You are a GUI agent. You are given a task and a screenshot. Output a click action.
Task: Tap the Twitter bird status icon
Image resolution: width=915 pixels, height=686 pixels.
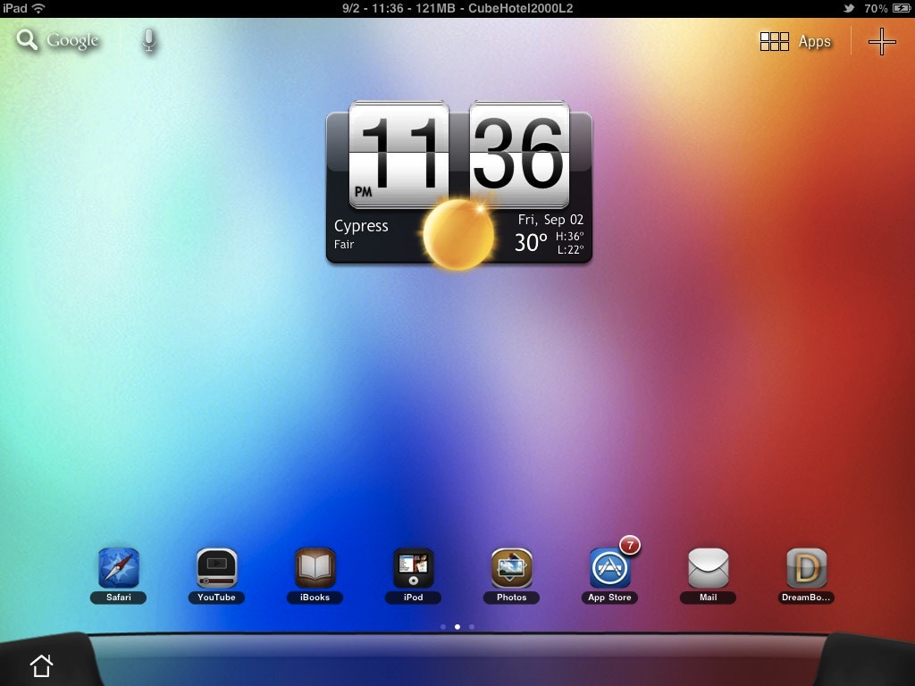click(849, 8)
